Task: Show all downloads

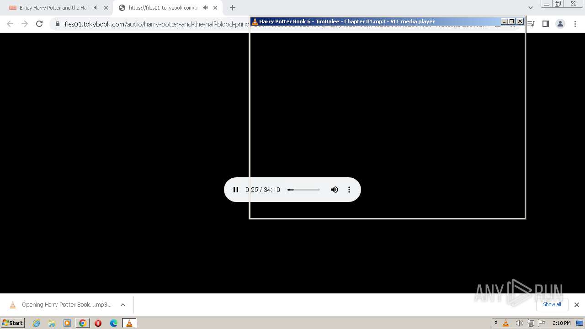Action: pos(552,304)
